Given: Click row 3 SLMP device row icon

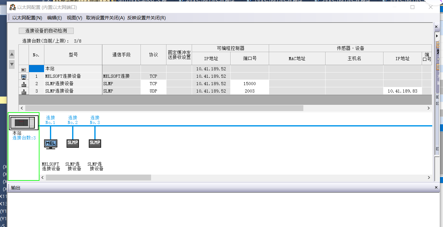Looking at the screenshot, I should pos(24,91).
